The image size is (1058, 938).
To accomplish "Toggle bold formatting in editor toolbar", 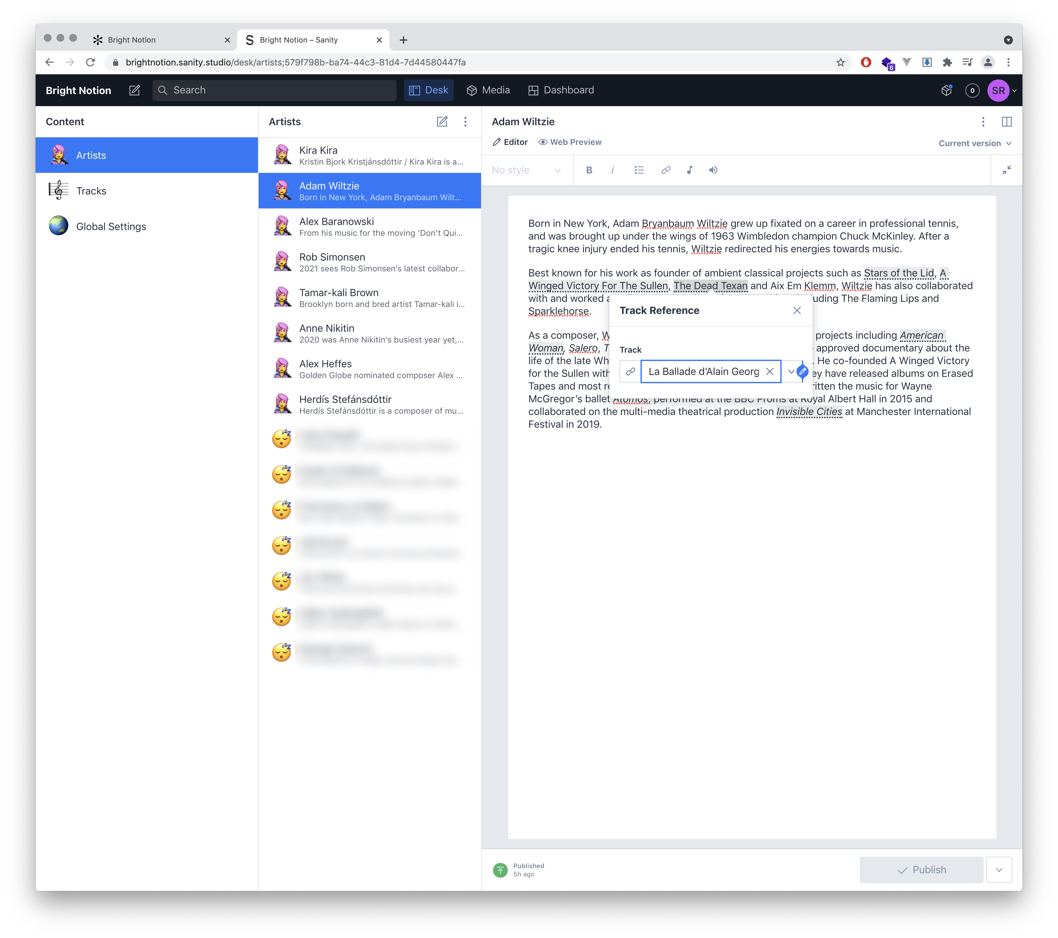I will pos(588,170).
